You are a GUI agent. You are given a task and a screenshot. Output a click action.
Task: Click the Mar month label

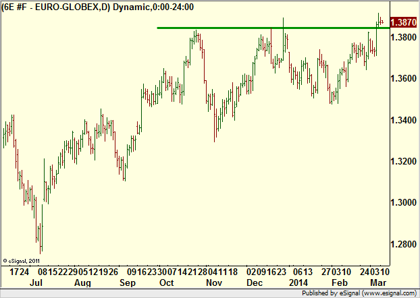[x=378, y=282]
